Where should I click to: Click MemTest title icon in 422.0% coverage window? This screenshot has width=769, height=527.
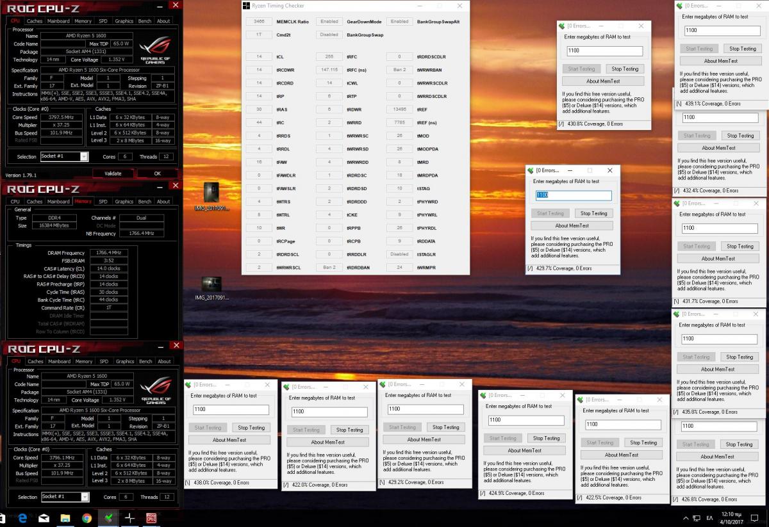point(286,387)
